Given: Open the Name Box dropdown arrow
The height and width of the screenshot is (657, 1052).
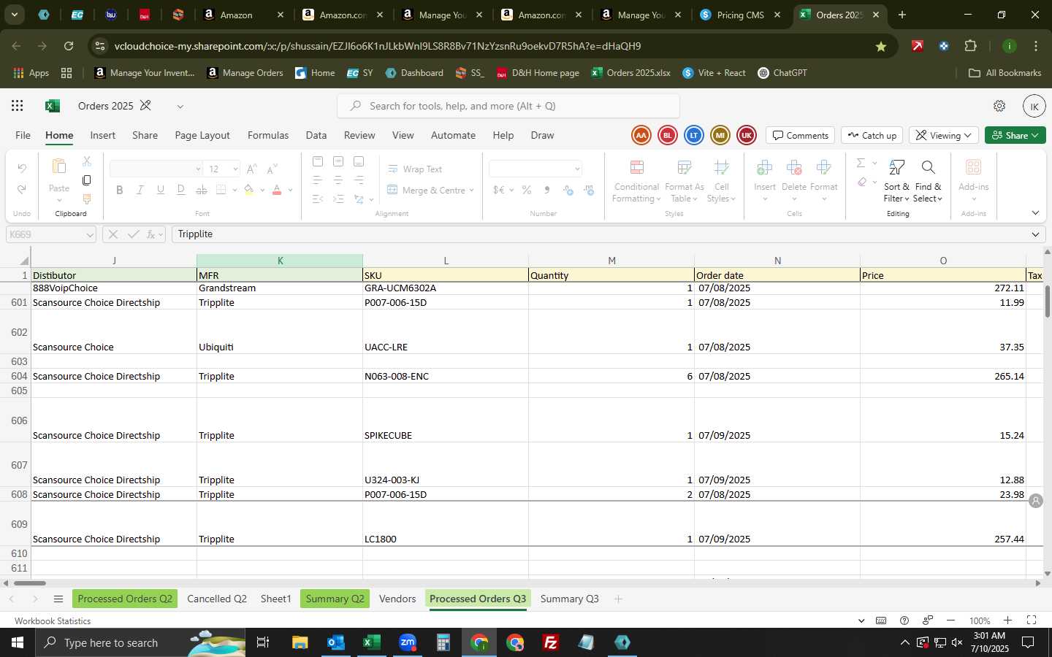Looking at the screenshot, I should (x=90, y=234).
